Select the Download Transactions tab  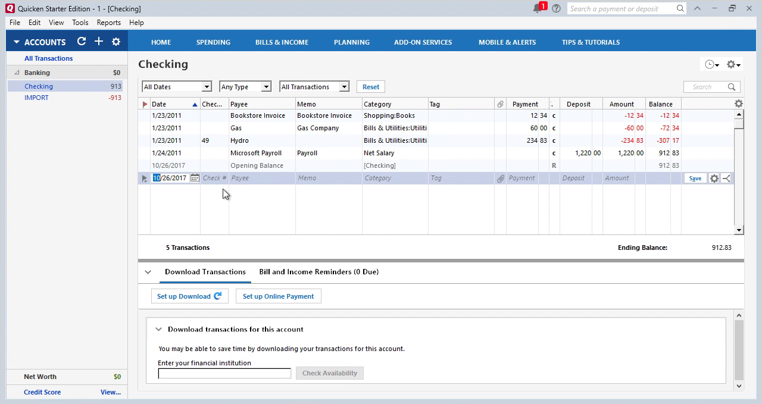tap(205, 272)
